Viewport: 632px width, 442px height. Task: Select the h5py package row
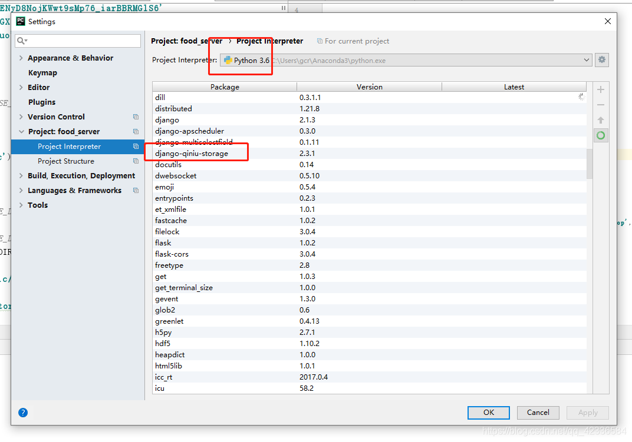(x=370, y=333)
